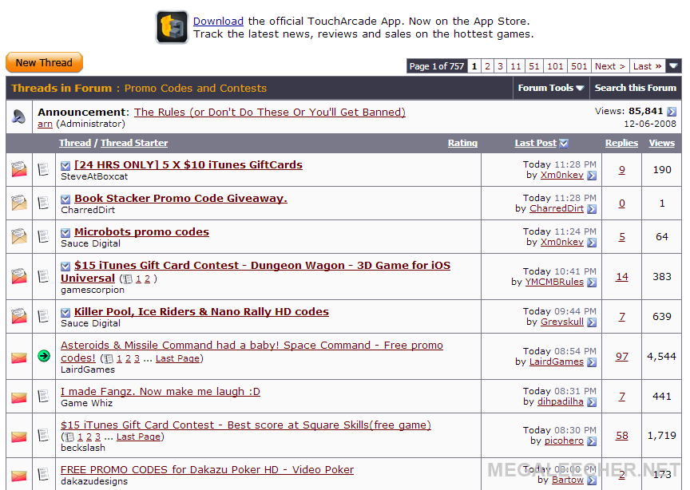690x490 pixels.
Task: Click last-post arrow by Xm0nkey at 11:24 PM
Action: [x=592, y=243]
